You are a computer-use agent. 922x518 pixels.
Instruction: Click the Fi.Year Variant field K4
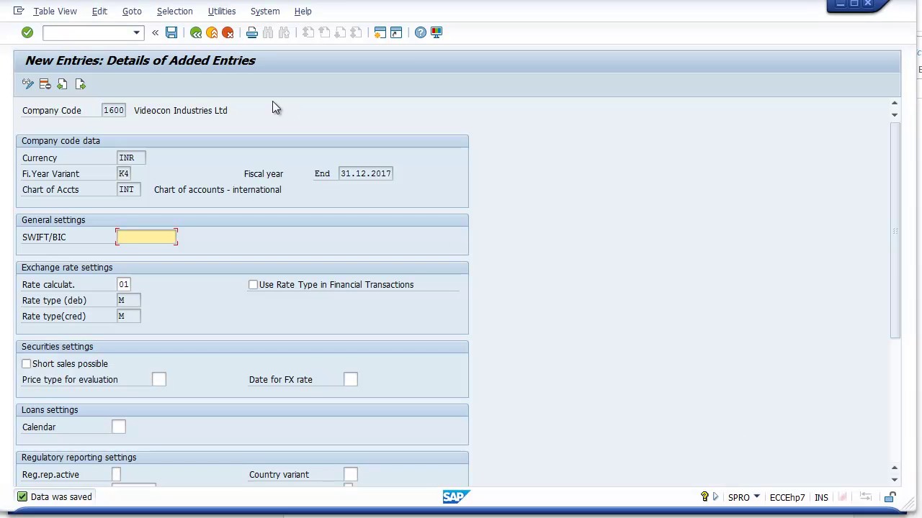pos(124,173)
